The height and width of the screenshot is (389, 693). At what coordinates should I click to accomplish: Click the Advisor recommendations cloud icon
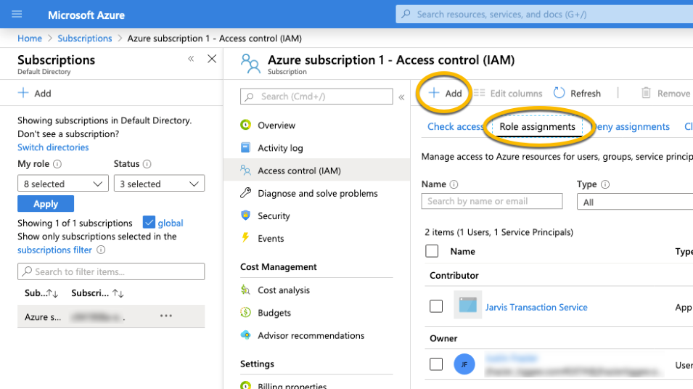point(245,335)
